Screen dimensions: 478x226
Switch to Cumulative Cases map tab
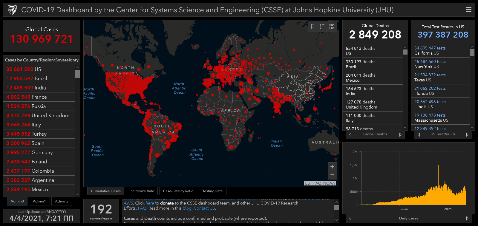tap(106, 191)
